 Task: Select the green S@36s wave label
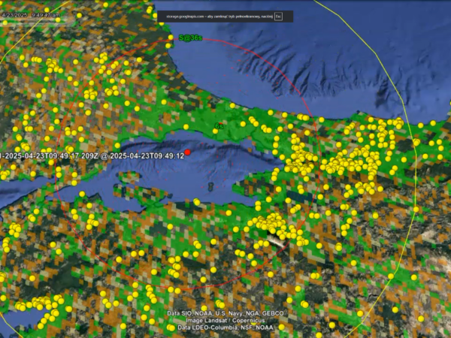pyautogui.click(x=190, y=38)
